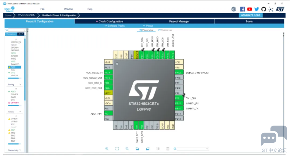Select the green PA1 pin on the left
This screenshot has height=156, width=290.
pos(108,114)
